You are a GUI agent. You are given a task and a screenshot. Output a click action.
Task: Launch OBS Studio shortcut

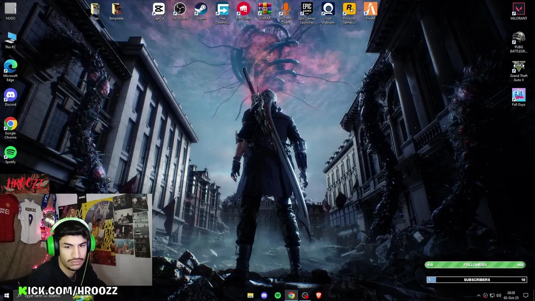coord(180,12)
